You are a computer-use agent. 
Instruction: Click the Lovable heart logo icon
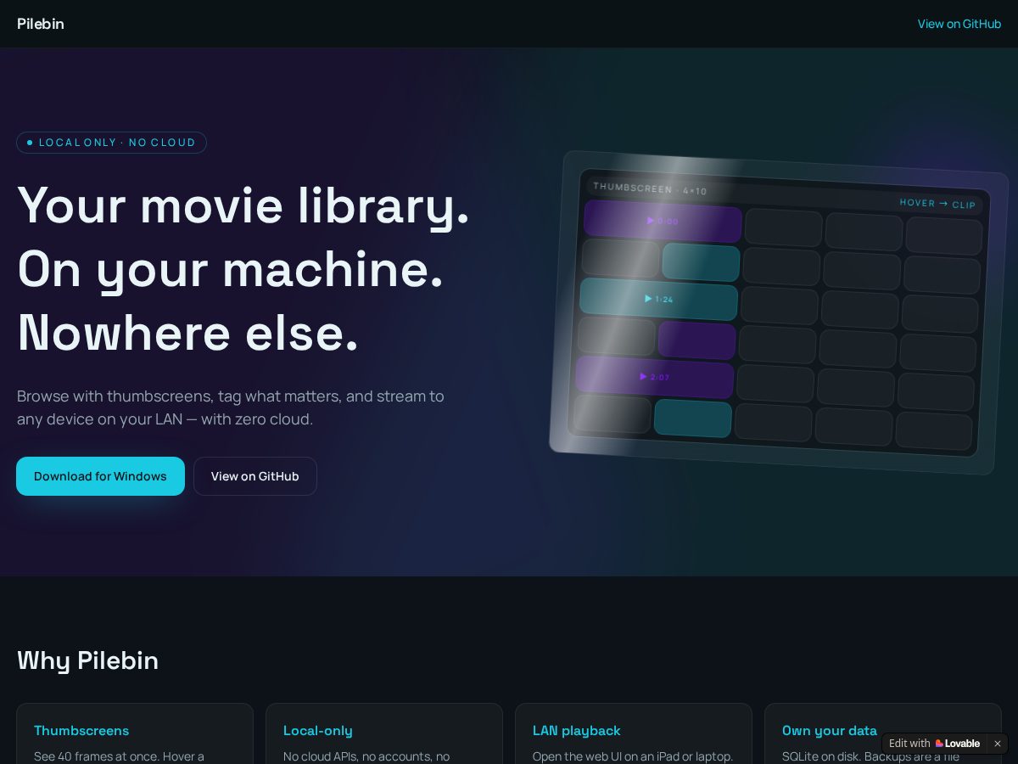tap(940, 744)
